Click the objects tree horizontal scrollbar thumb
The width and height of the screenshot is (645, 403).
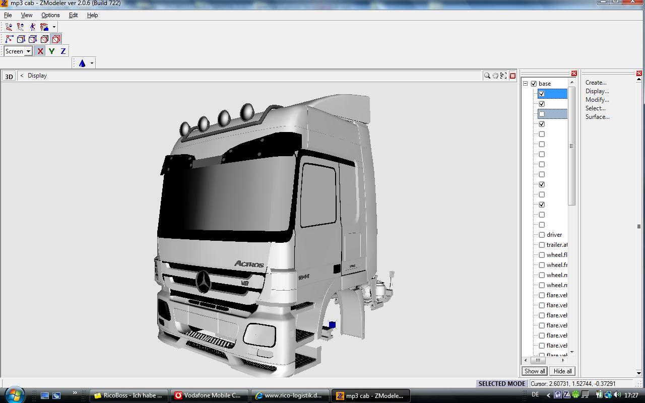point(538,361)
